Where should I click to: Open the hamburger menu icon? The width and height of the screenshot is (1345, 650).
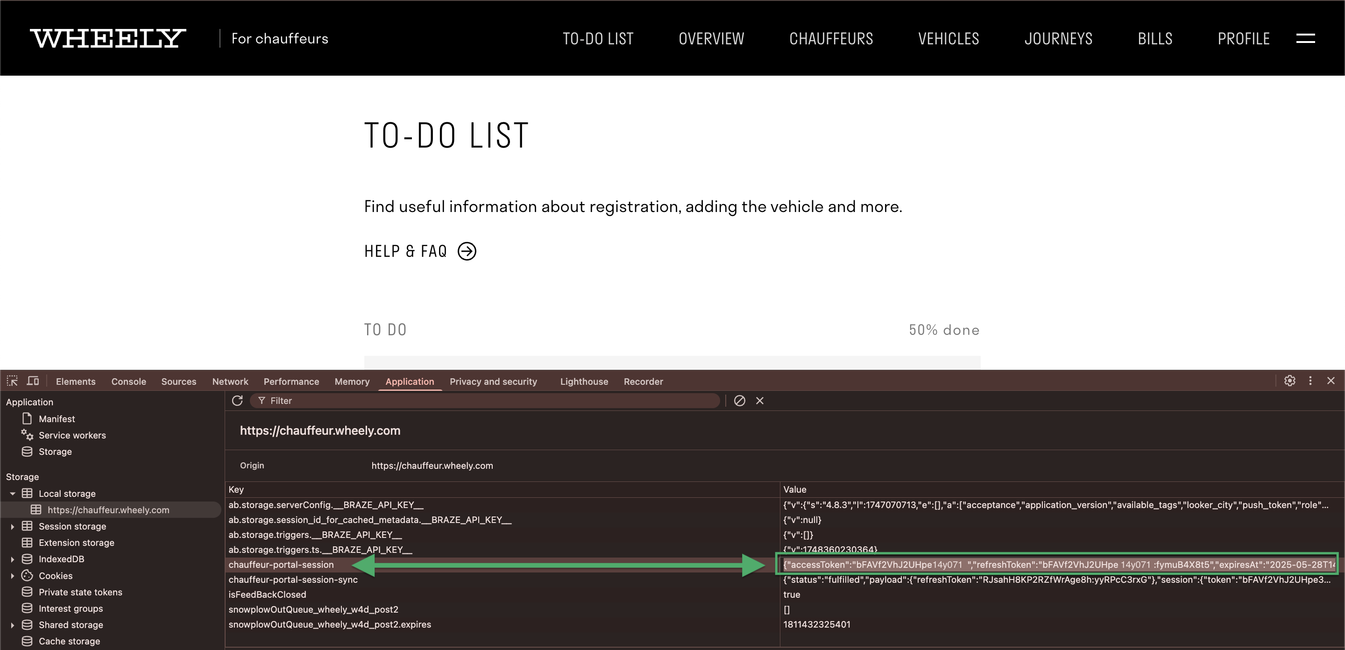1305,39
